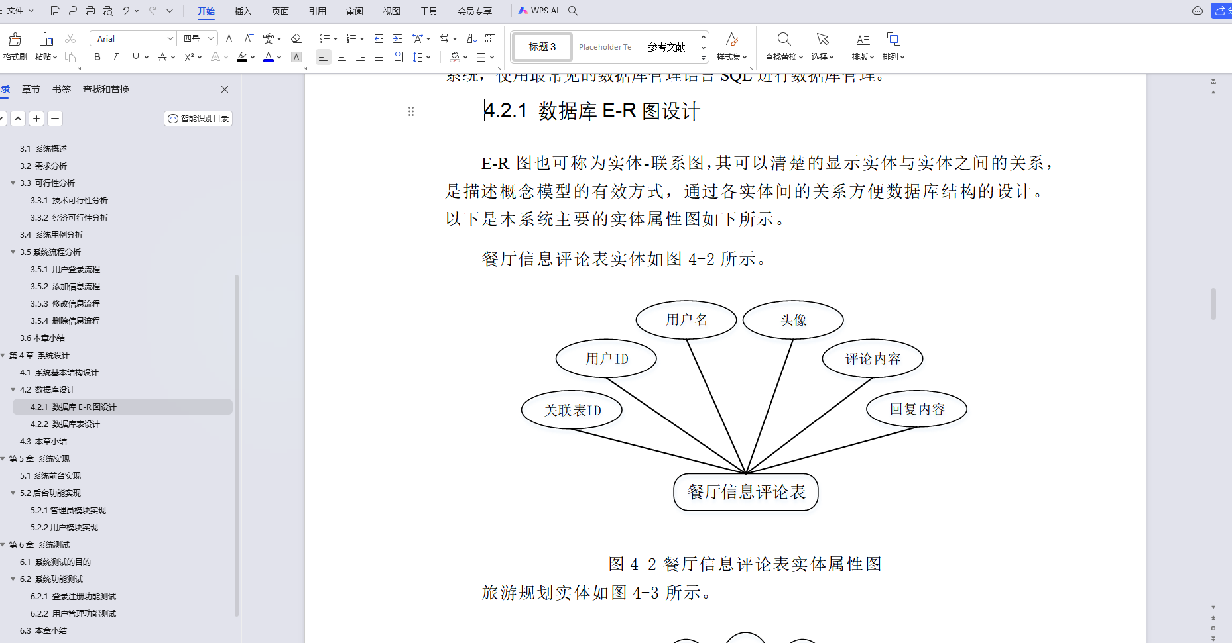Apply blue font color swatch

point(269,58)
